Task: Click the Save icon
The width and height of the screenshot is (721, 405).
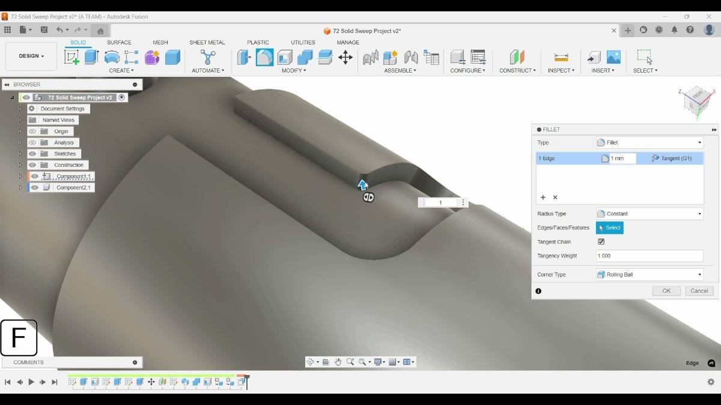Action: (44, 30)
